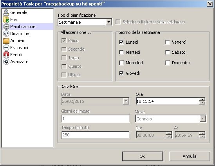This screenshot has width=215, height=166.
Task: Open the Esclusioni minus icon
Action: click(6, 48)
